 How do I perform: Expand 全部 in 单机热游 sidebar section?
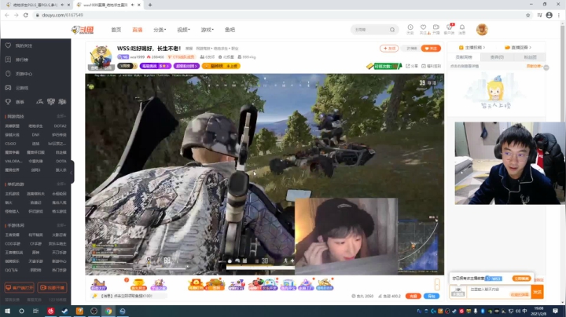click(61, 184)
